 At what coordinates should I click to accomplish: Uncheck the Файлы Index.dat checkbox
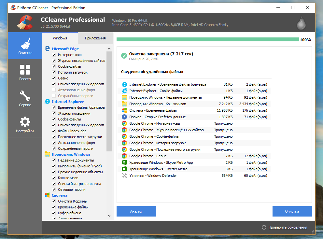[54, 131]
